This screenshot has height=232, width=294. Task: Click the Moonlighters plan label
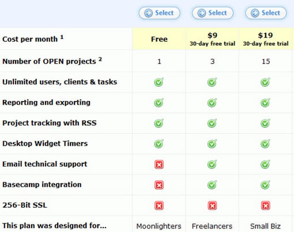tap(159, 226)
